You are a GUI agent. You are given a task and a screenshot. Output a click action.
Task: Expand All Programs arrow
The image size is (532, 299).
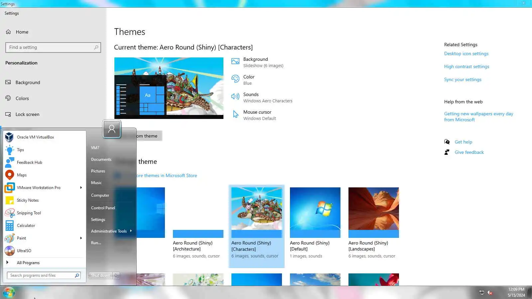click(x=7, y=262)
